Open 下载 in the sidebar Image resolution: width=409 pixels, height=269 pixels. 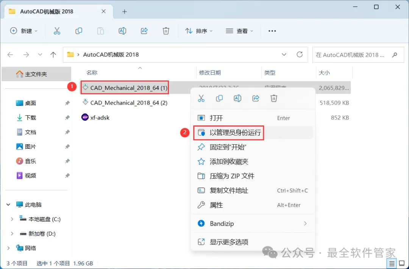pos(31,117)
